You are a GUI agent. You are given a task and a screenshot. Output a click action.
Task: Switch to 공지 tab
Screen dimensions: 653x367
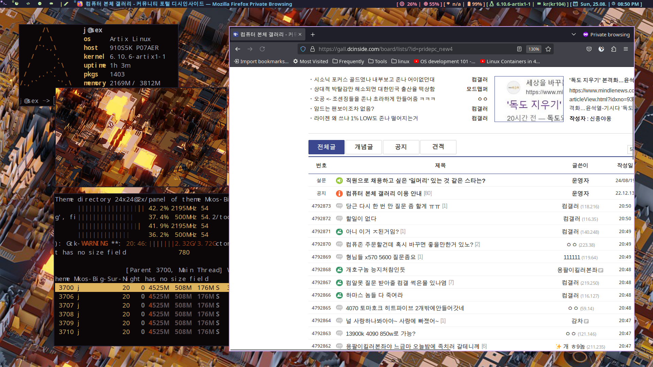[401, 147]
